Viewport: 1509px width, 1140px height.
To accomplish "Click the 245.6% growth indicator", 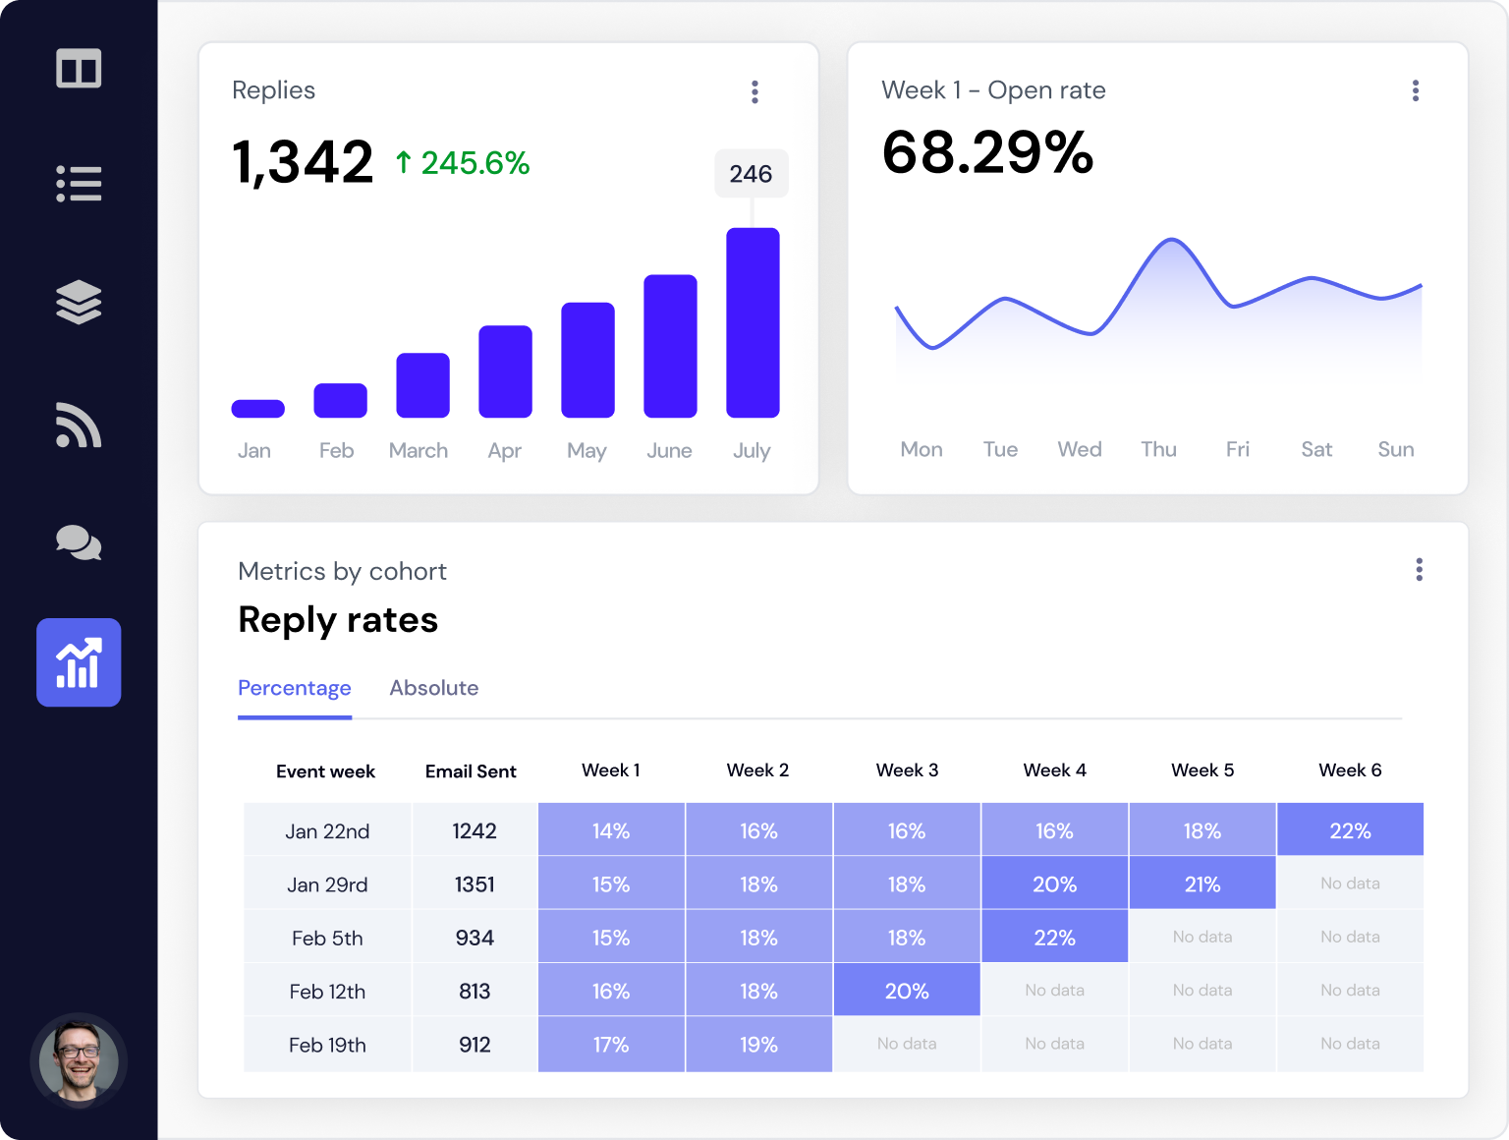I will point(462,162).
